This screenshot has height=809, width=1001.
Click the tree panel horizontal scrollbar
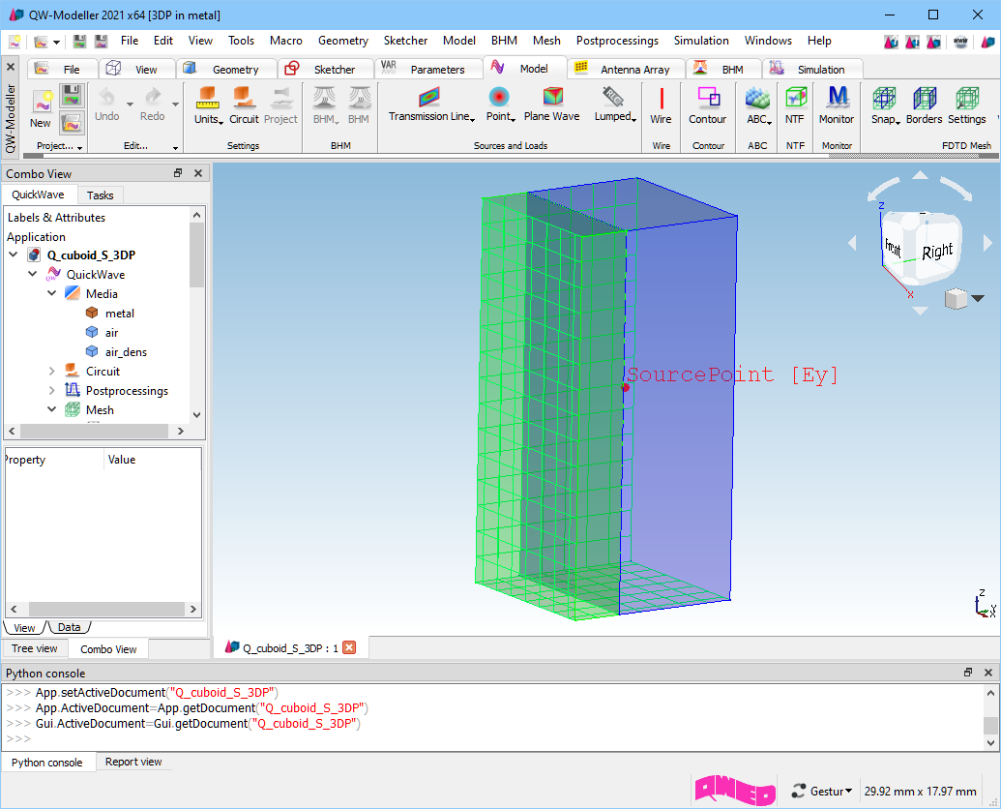[x=95, y=431]
